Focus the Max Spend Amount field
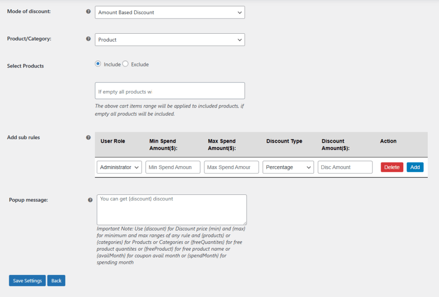Screen dimensions: 439x297 (231, 167)
